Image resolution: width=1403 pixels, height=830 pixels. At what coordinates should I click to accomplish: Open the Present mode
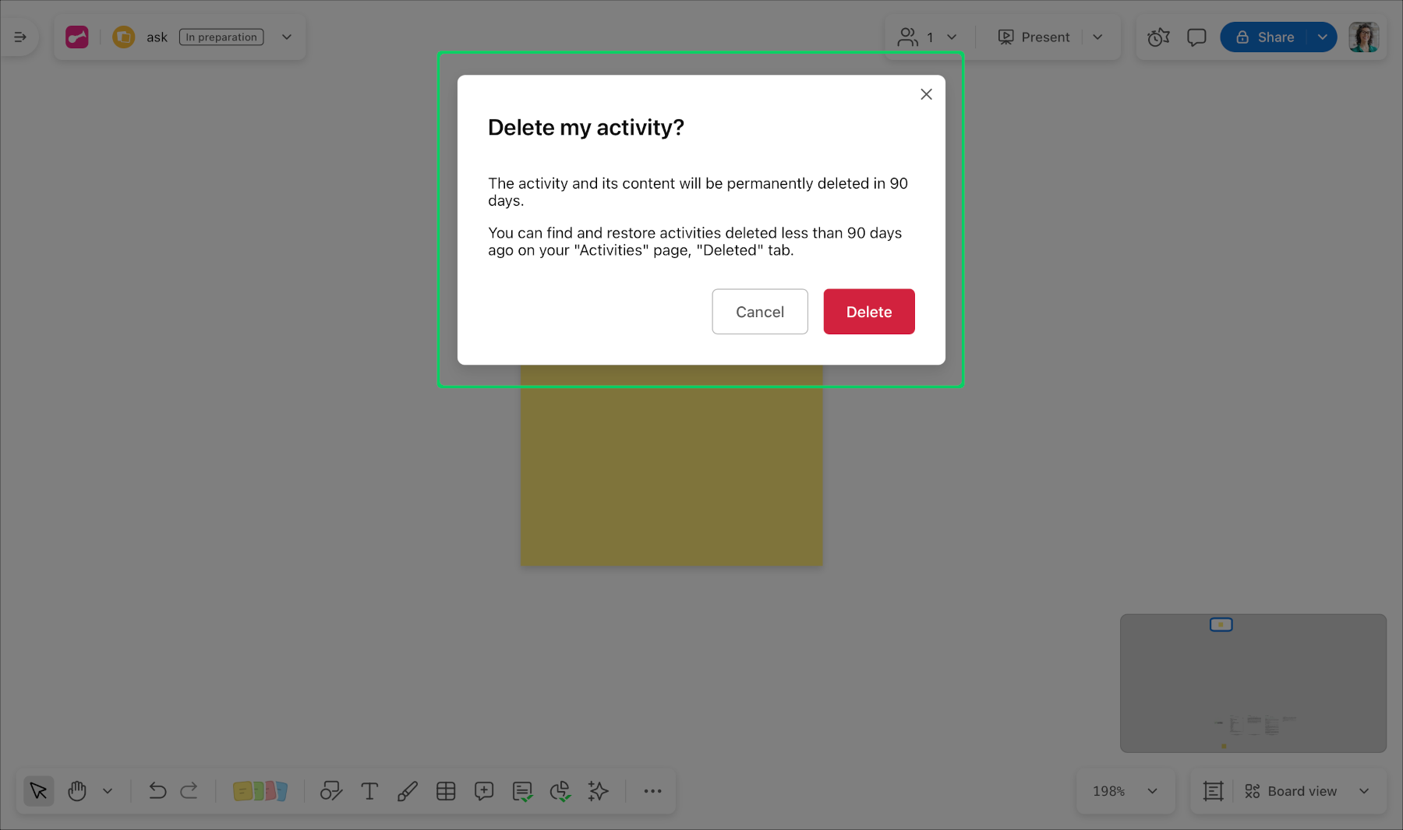[x=1033, y=37]
